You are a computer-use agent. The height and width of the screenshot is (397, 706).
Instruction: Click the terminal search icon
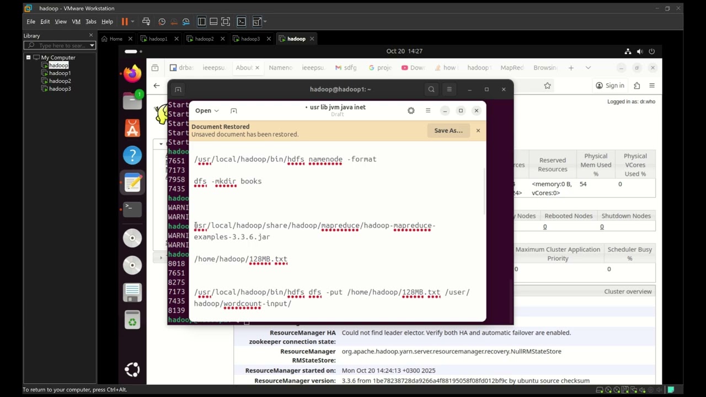(x=431, y=89)
